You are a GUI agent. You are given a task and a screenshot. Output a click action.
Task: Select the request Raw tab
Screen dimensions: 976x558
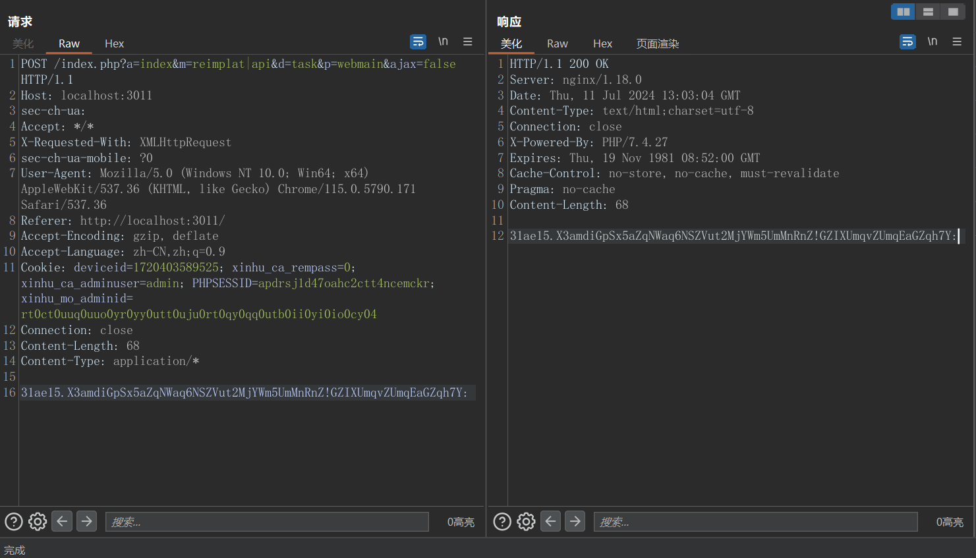coord(69,43)
